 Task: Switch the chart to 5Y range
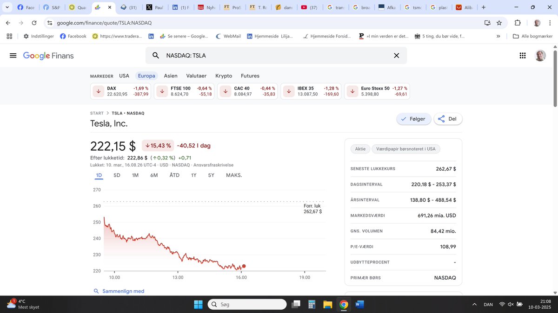click(x=211, y=175)
